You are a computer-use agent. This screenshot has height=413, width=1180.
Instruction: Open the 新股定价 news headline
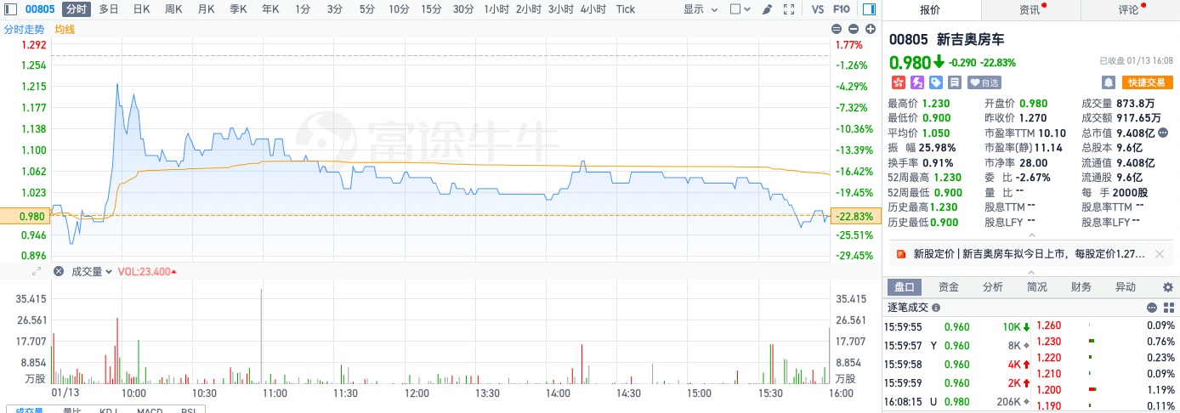[x=1029, y=253]
